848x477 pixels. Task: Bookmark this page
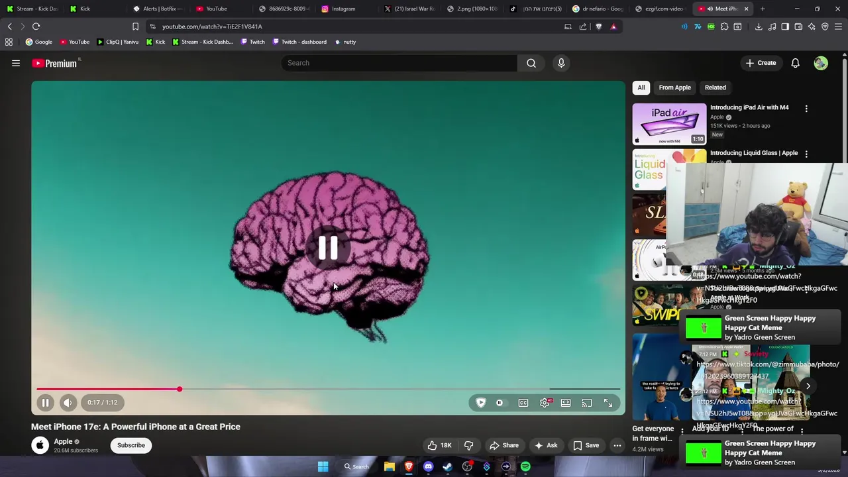(135, 26)
